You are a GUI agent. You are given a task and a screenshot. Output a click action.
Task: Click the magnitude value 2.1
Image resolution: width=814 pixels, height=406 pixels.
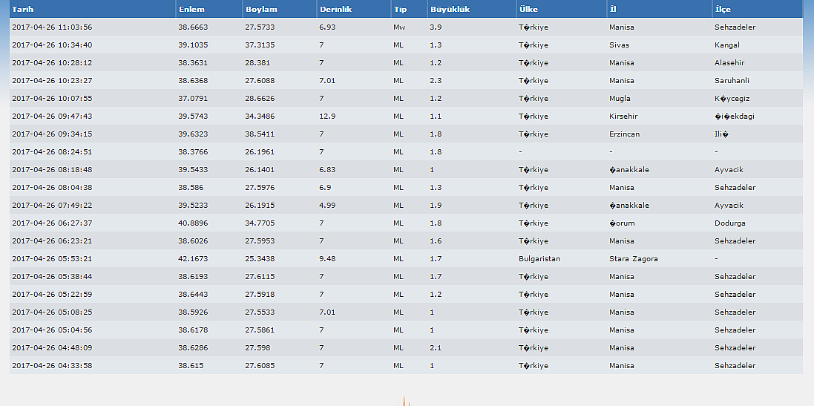pyautogui.click(x=435, y=347)
